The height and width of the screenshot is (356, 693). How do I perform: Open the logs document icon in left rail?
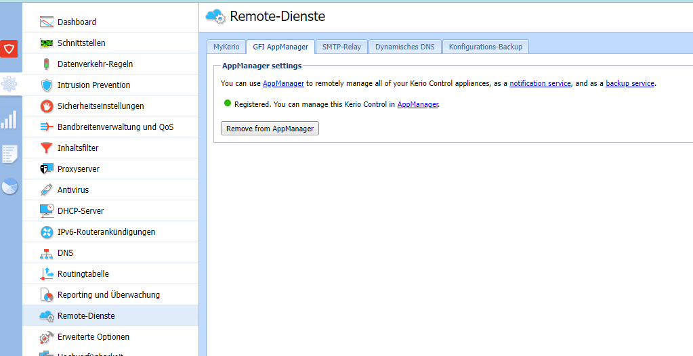9,154
